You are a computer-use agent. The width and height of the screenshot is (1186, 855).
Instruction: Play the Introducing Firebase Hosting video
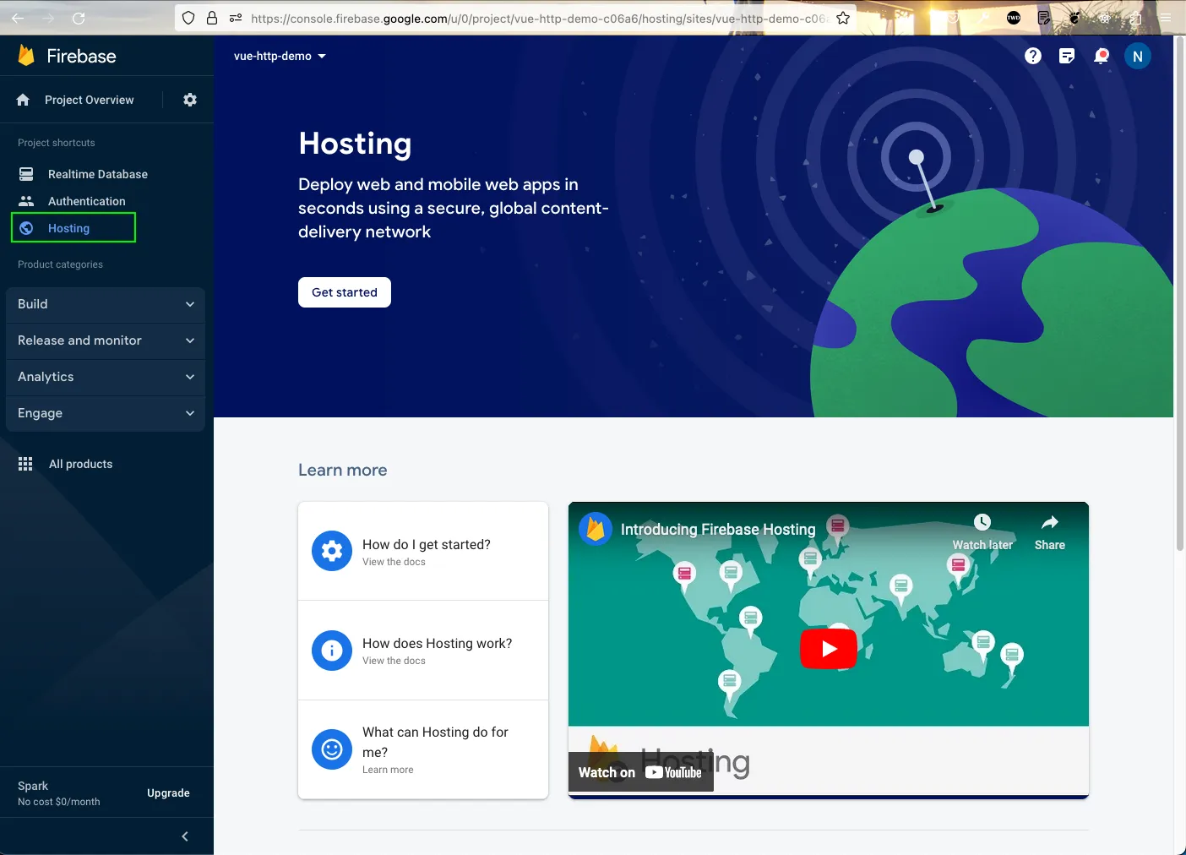coord(829,649)
